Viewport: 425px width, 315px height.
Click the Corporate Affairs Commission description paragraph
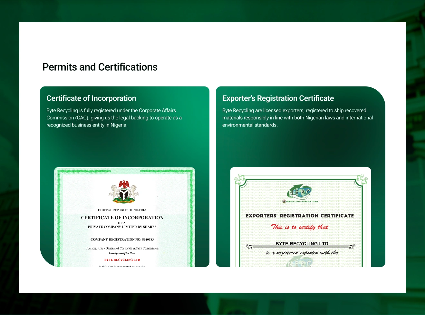tap(114, 118)
